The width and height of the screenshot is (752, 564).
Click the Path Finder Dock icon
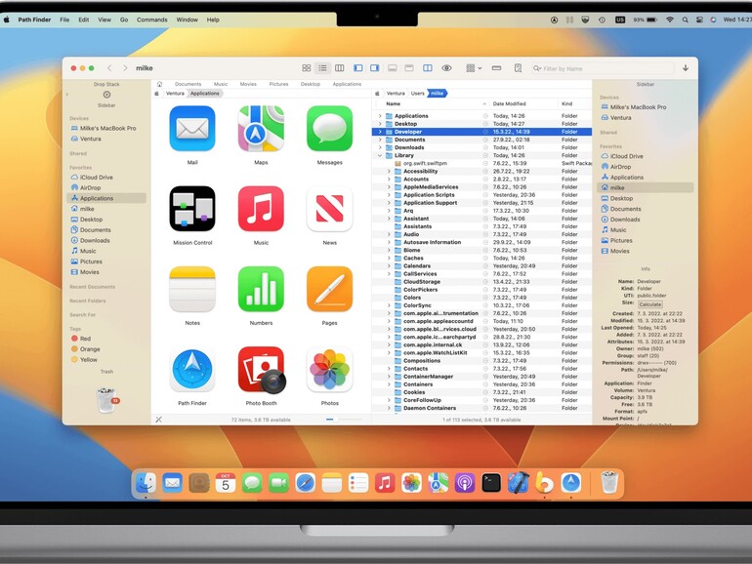[x=570, y=483]
